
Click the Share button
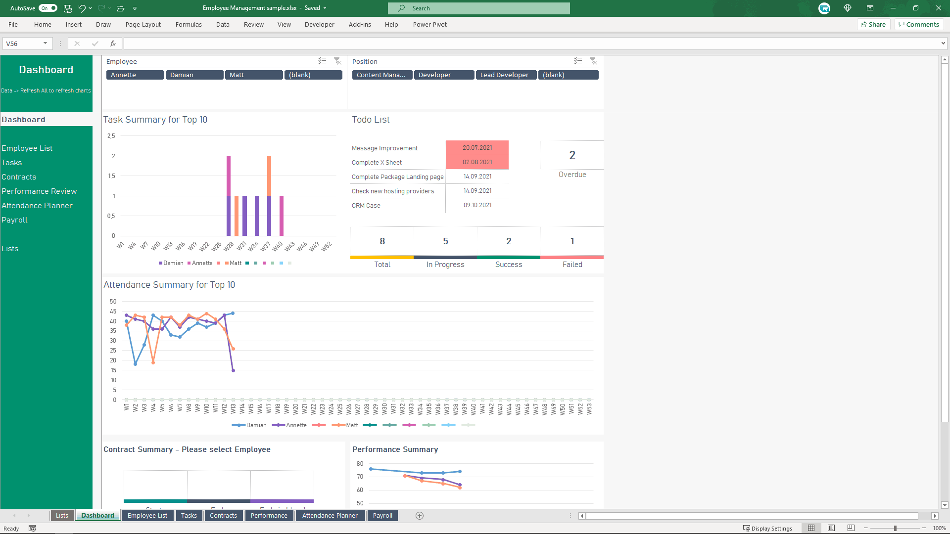click(873, 25)
